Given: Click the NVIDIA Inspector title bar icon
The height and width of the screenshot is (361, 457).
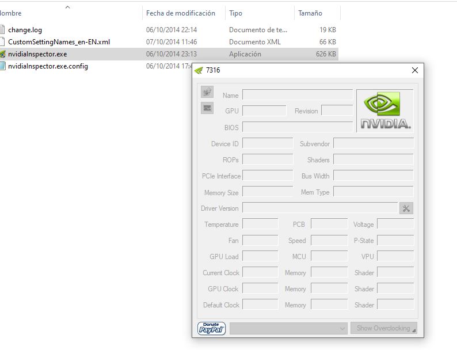Looking at the screenshot, I should click(x=199, y=70).
